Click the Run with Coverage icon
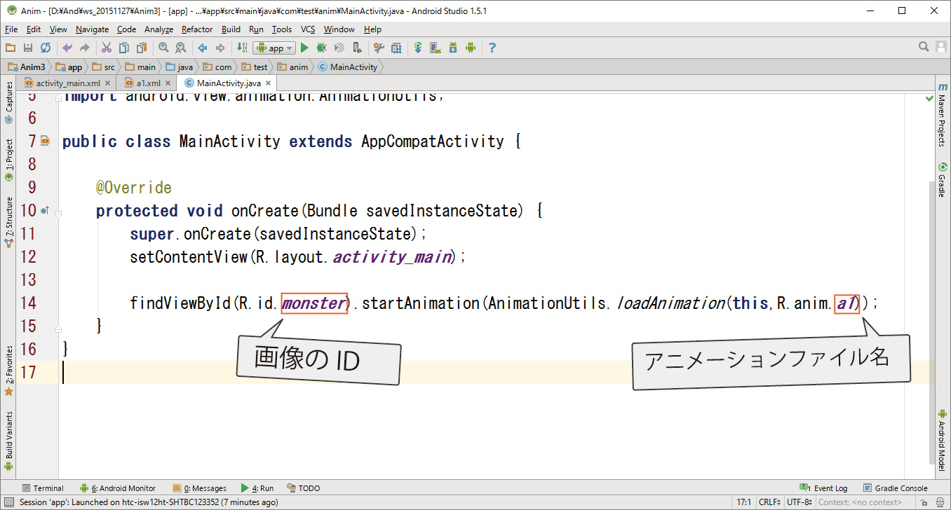 click(339, 48)
